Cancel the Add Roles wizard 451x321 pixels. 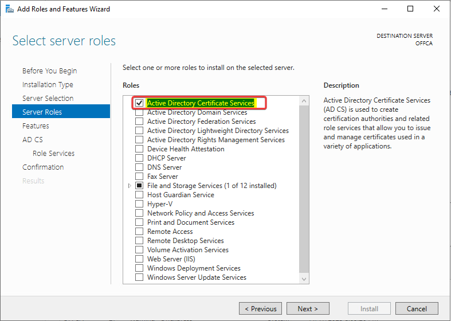pos(417,308)
